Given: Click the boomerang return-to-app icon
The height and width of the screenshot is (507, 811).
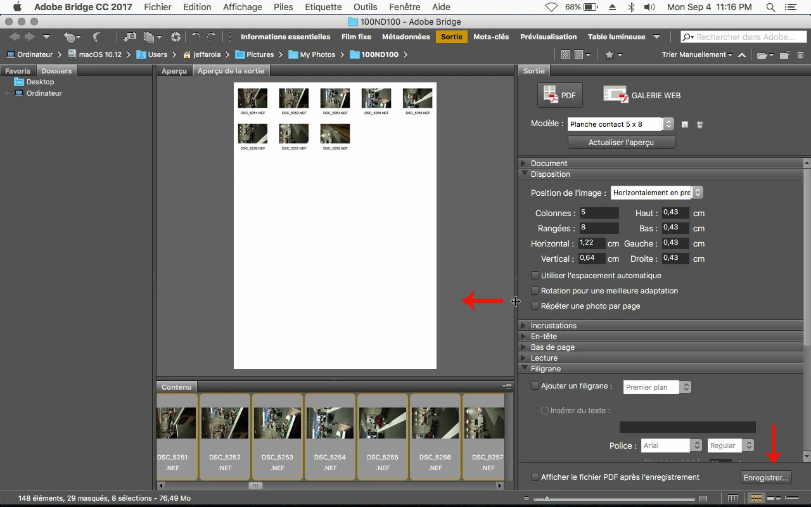Looking at the screenshot, I should coord(96,37).
